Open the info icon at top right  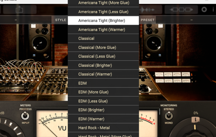pyautogui.click(x=213, y=10)
